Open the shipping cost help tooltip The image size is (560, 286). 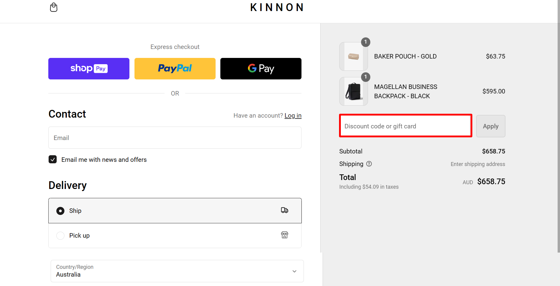pos(369,164)
